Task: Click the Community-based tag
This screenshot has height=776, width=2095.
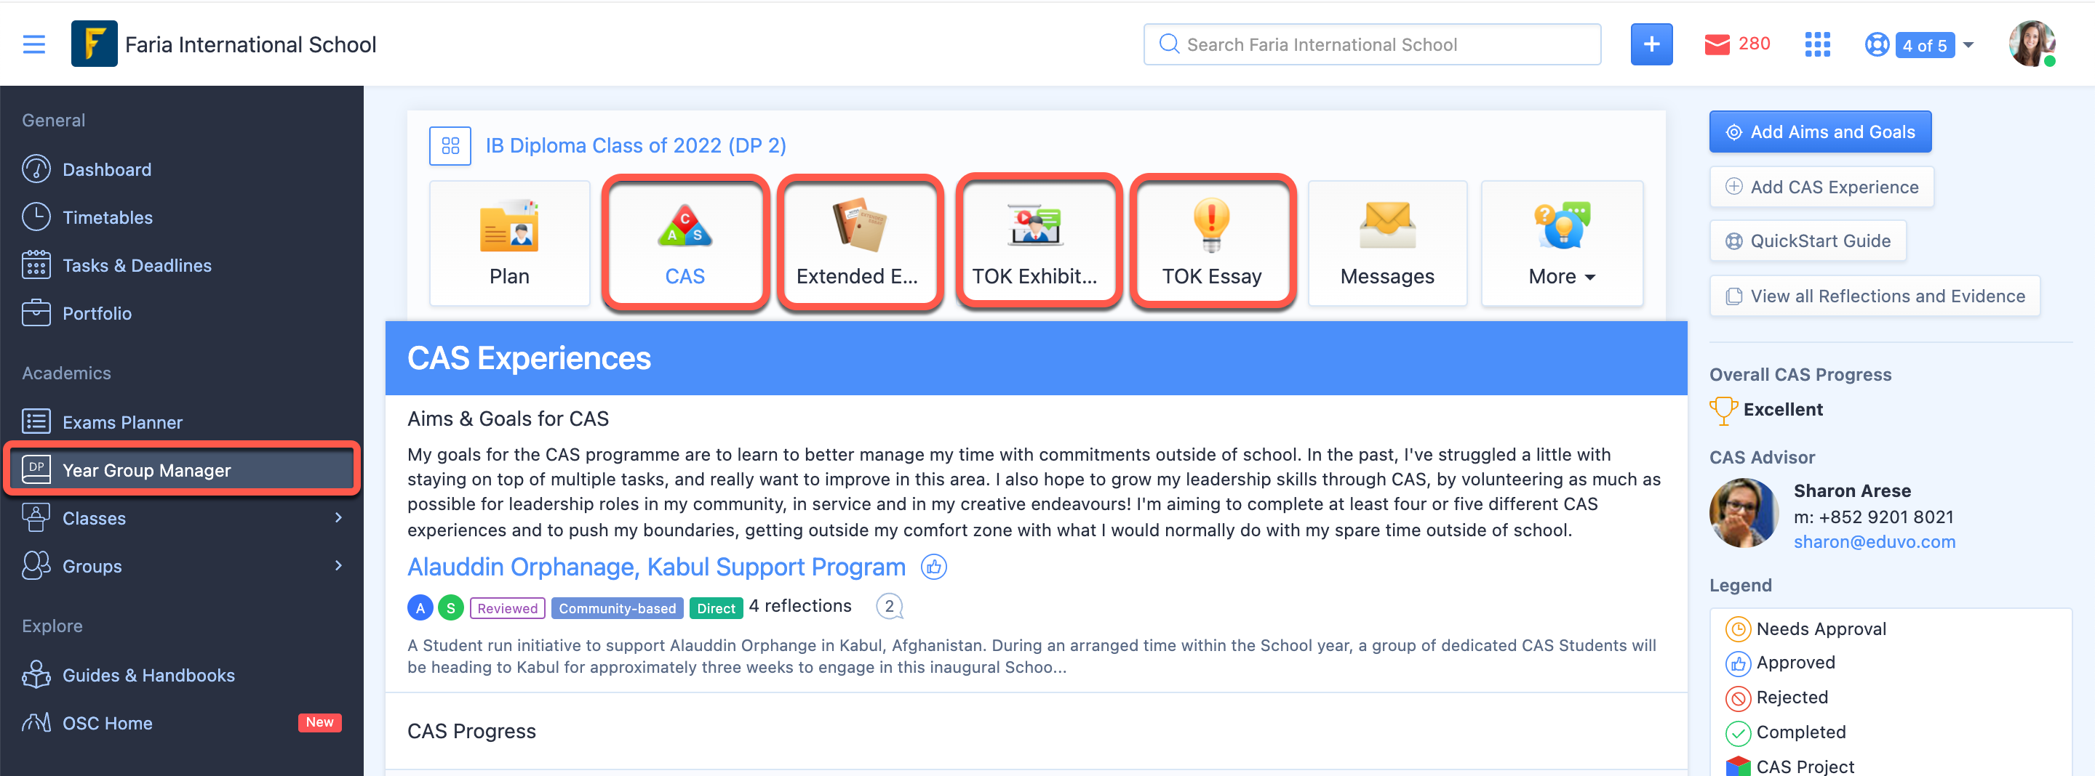Action: tap(616, 608)
